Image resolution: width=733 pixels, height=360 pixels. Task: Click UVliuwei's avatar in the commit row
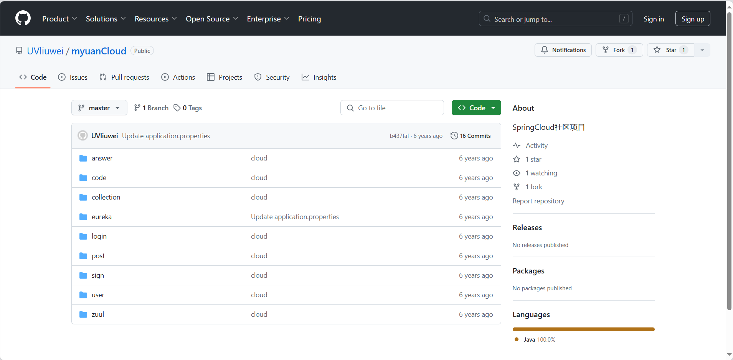click(x=83, y=136)
